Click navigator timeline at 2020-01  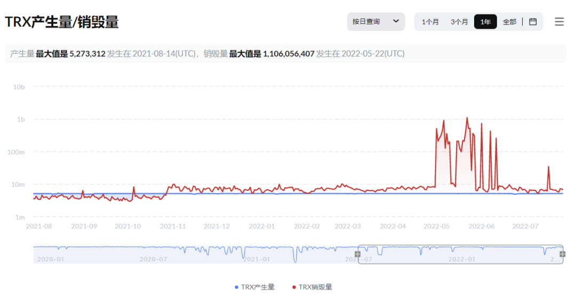51,259
